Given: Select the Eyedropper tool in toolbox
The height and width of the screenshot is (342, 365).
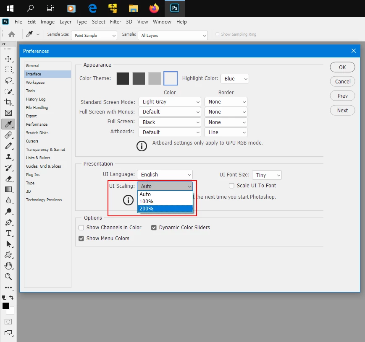Looking at the screenshot, I should click(x=8, y=124).
